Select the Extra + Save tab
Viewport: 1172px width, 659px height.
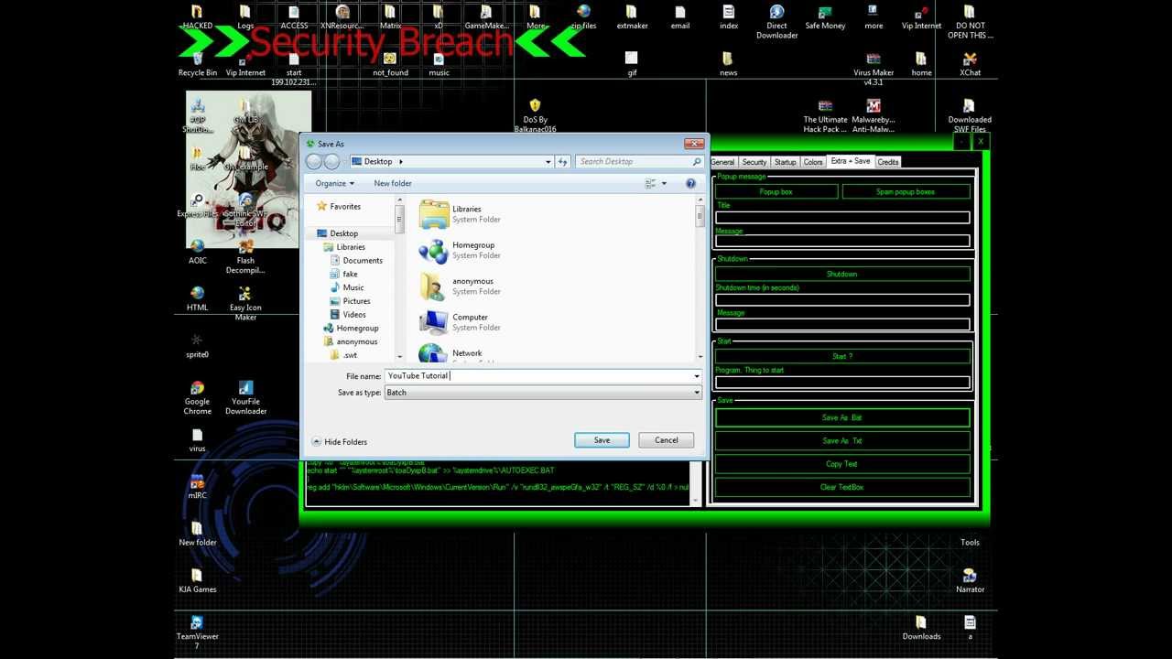[851, 161]
